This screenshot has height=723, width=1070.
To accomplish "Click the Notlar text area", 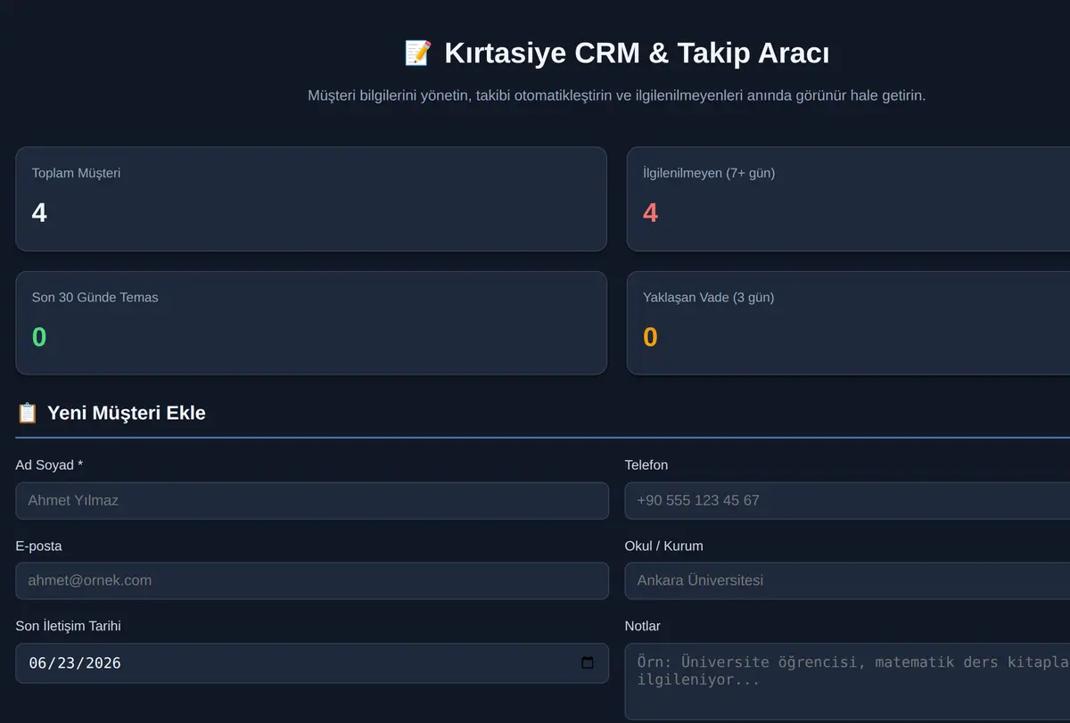I will pyautogui.click(x=847, y=681).
